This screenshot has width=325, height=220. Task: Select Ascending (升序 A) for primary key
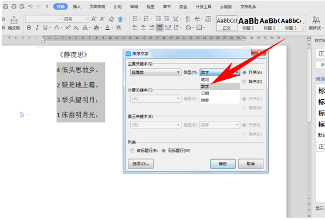[245, 72]
